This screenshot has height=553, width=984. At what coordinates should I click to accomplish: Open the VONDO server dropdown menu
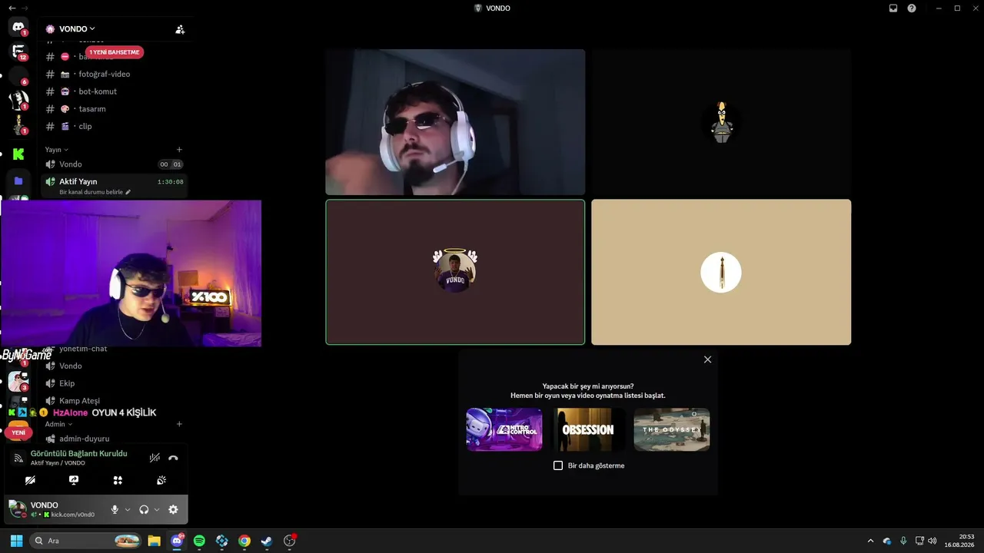[77, 29]
